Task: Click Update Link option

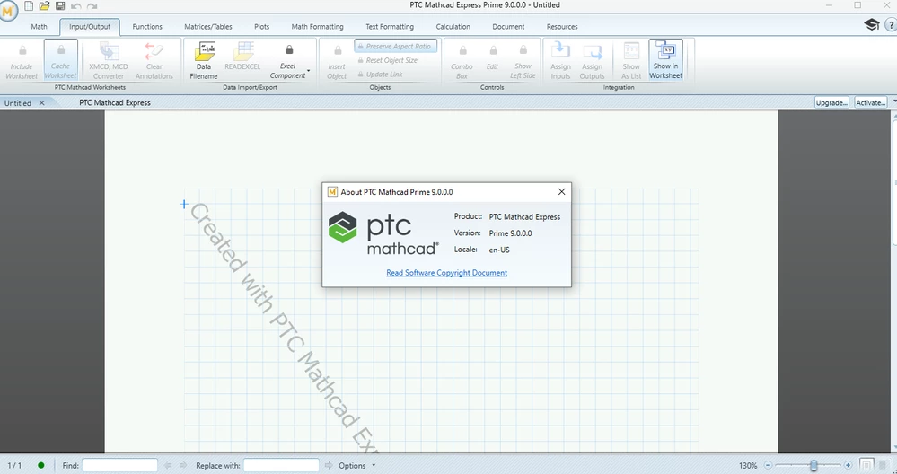Action: (381, 75)
